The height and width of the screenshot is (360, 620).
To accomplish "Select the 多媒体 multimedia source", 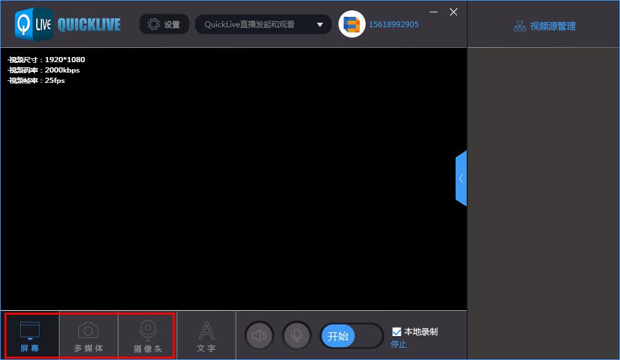I will [x=89, y=336].
